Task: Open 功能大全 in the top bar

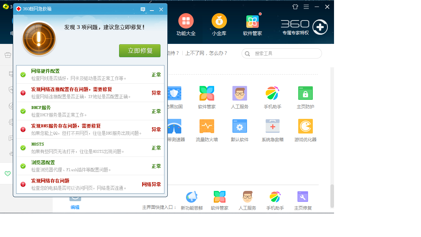Action: click(186, 25)
